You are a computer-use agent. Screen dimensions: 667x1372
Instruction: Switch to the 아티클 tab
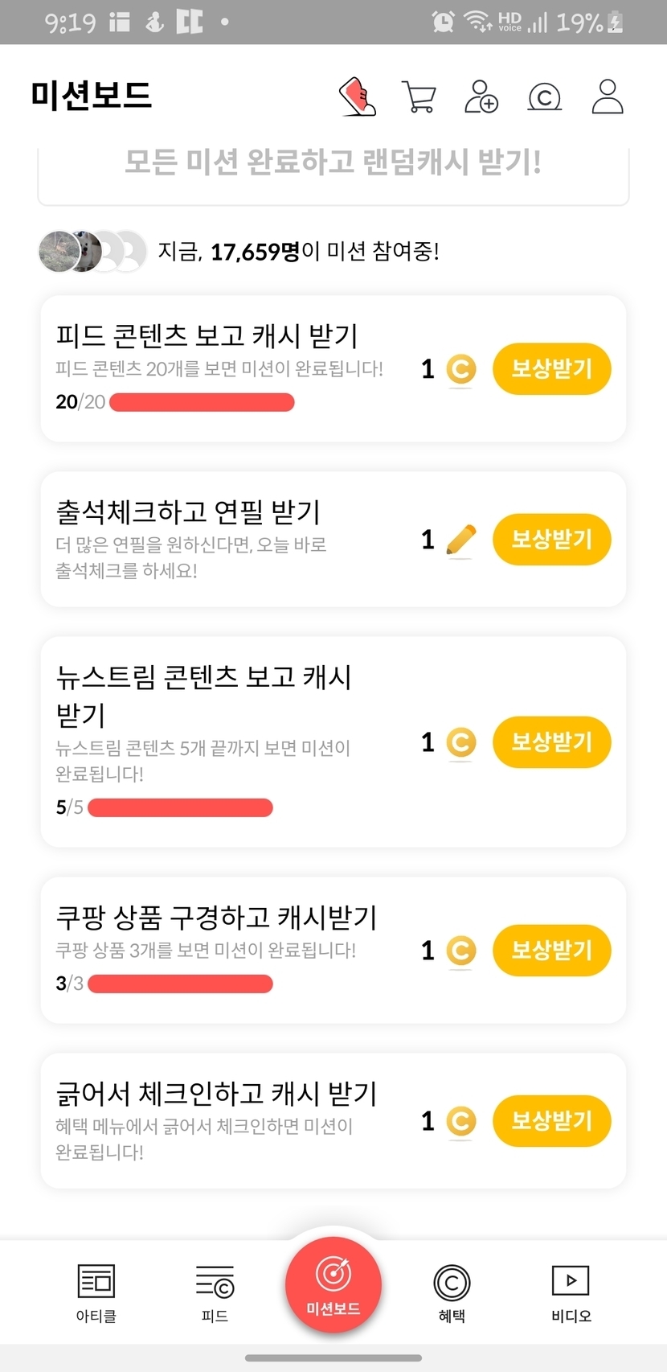96,1292
